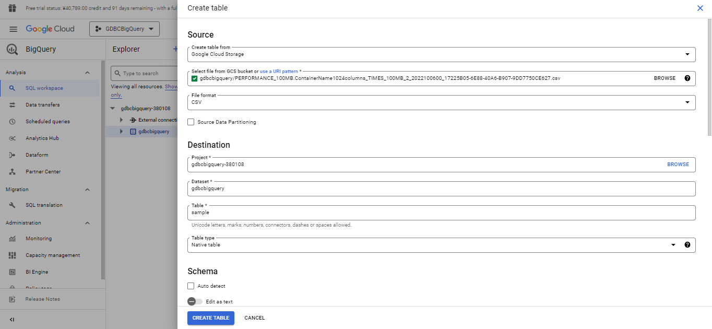Click the use a URI pattern link
The height and width of the screenshot is (329, 712).
[279, 71]
